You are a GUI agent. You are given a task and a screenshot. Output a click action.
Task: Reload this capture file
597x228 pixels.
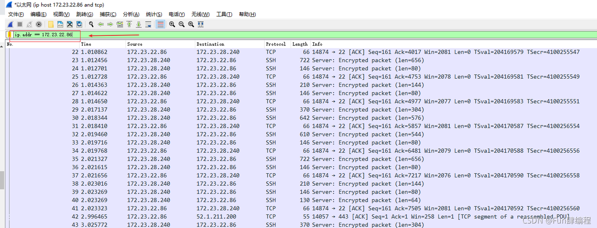tap(79, 24)
